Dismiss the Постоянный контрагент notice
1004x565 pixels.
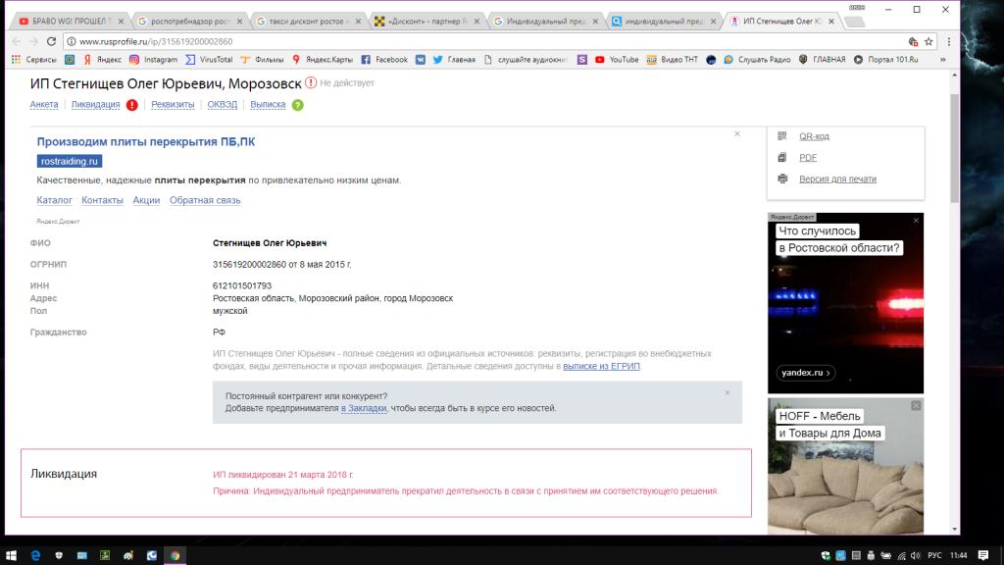coord(728,392)
